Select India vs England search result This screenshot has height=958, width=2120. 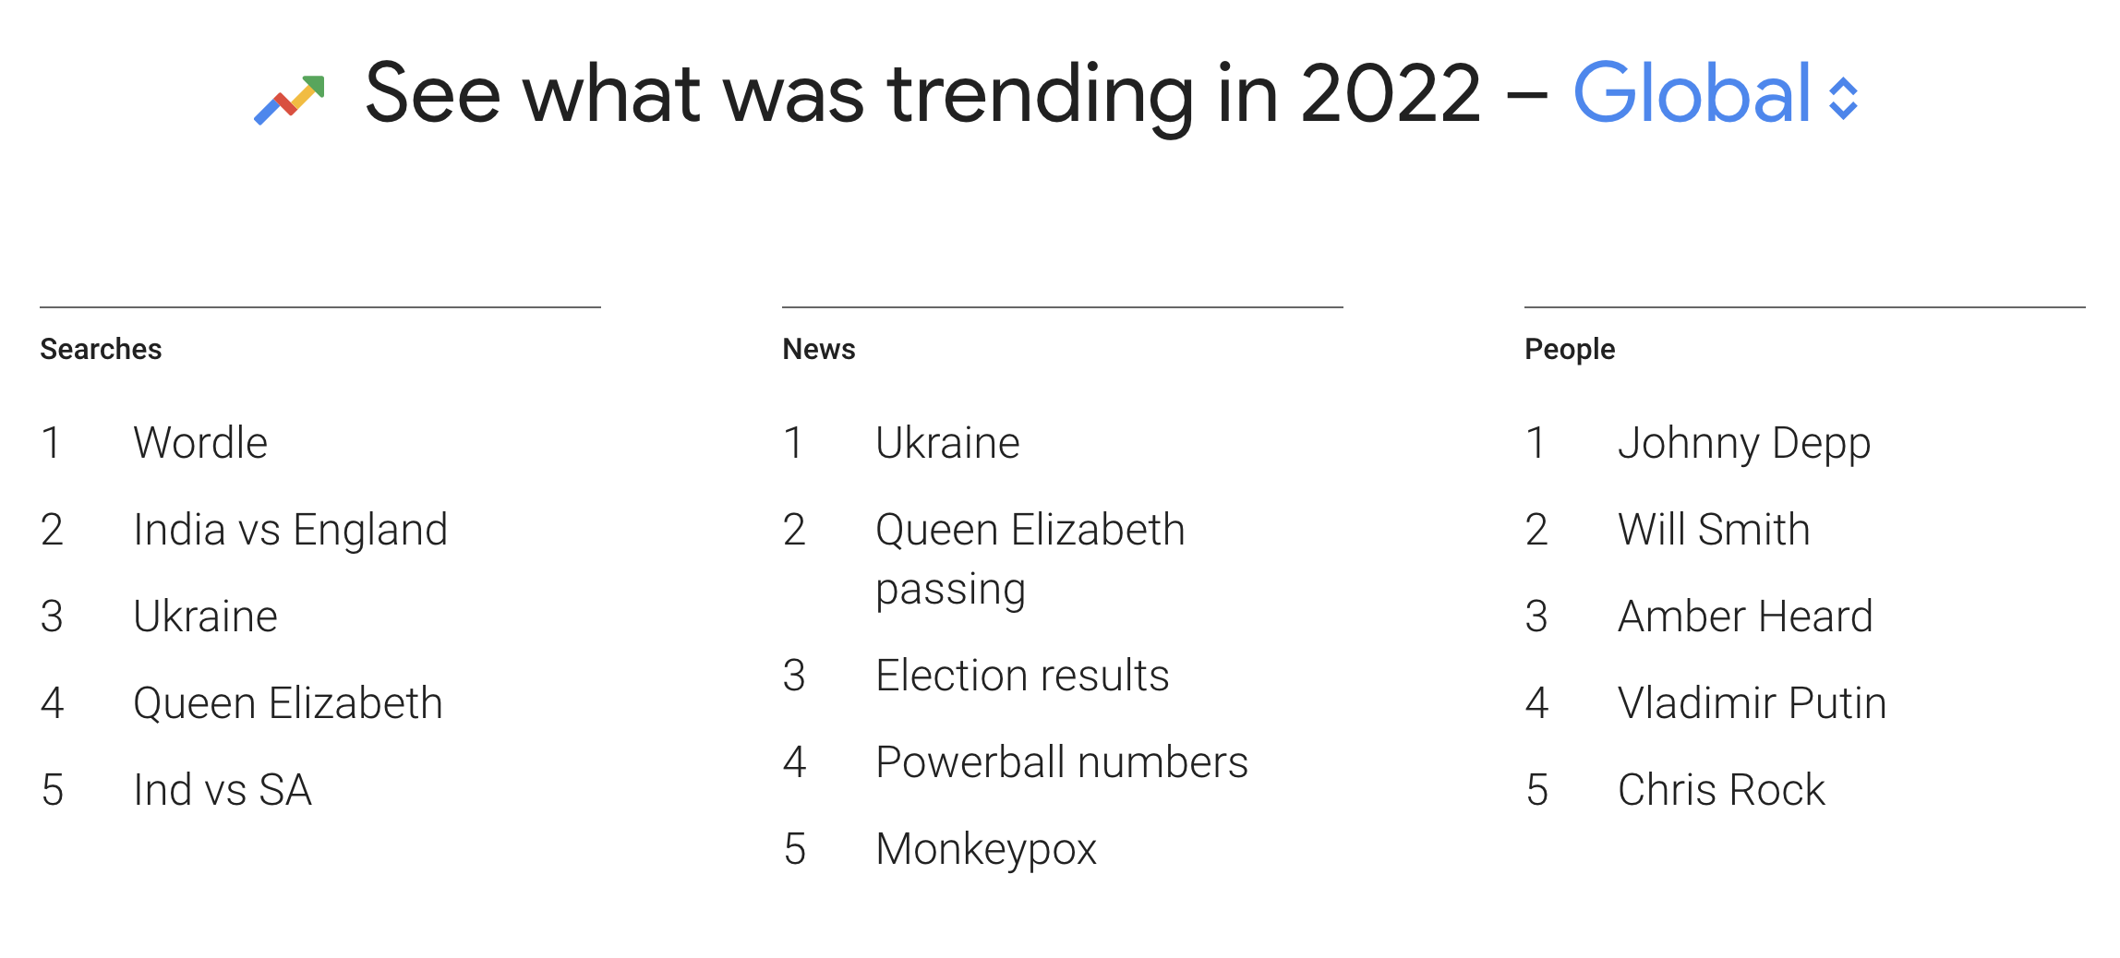pyautogui.click(x=290, y=530)
